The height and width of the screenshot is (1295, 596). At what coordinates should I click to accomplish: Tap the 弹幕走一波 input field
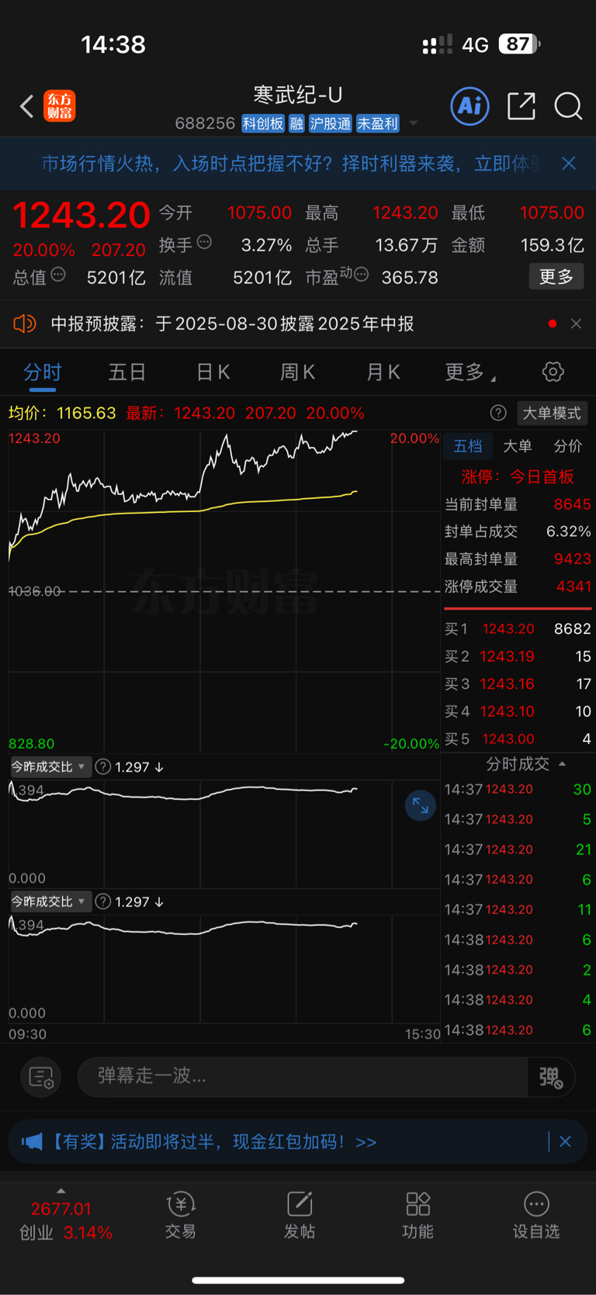click(x=303, y=1076)
